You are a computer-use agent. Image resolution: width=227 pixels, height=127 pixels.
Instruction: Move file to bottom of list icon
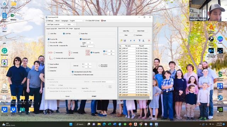tap(143, 41)
